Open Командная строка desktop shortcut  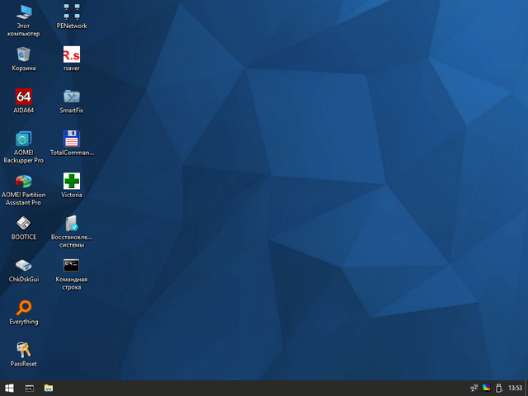(x=72, y=274)
